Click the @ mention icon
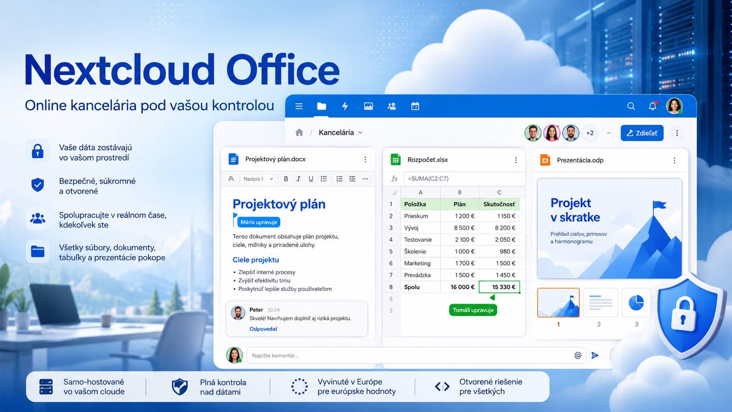 click(578, 356)
